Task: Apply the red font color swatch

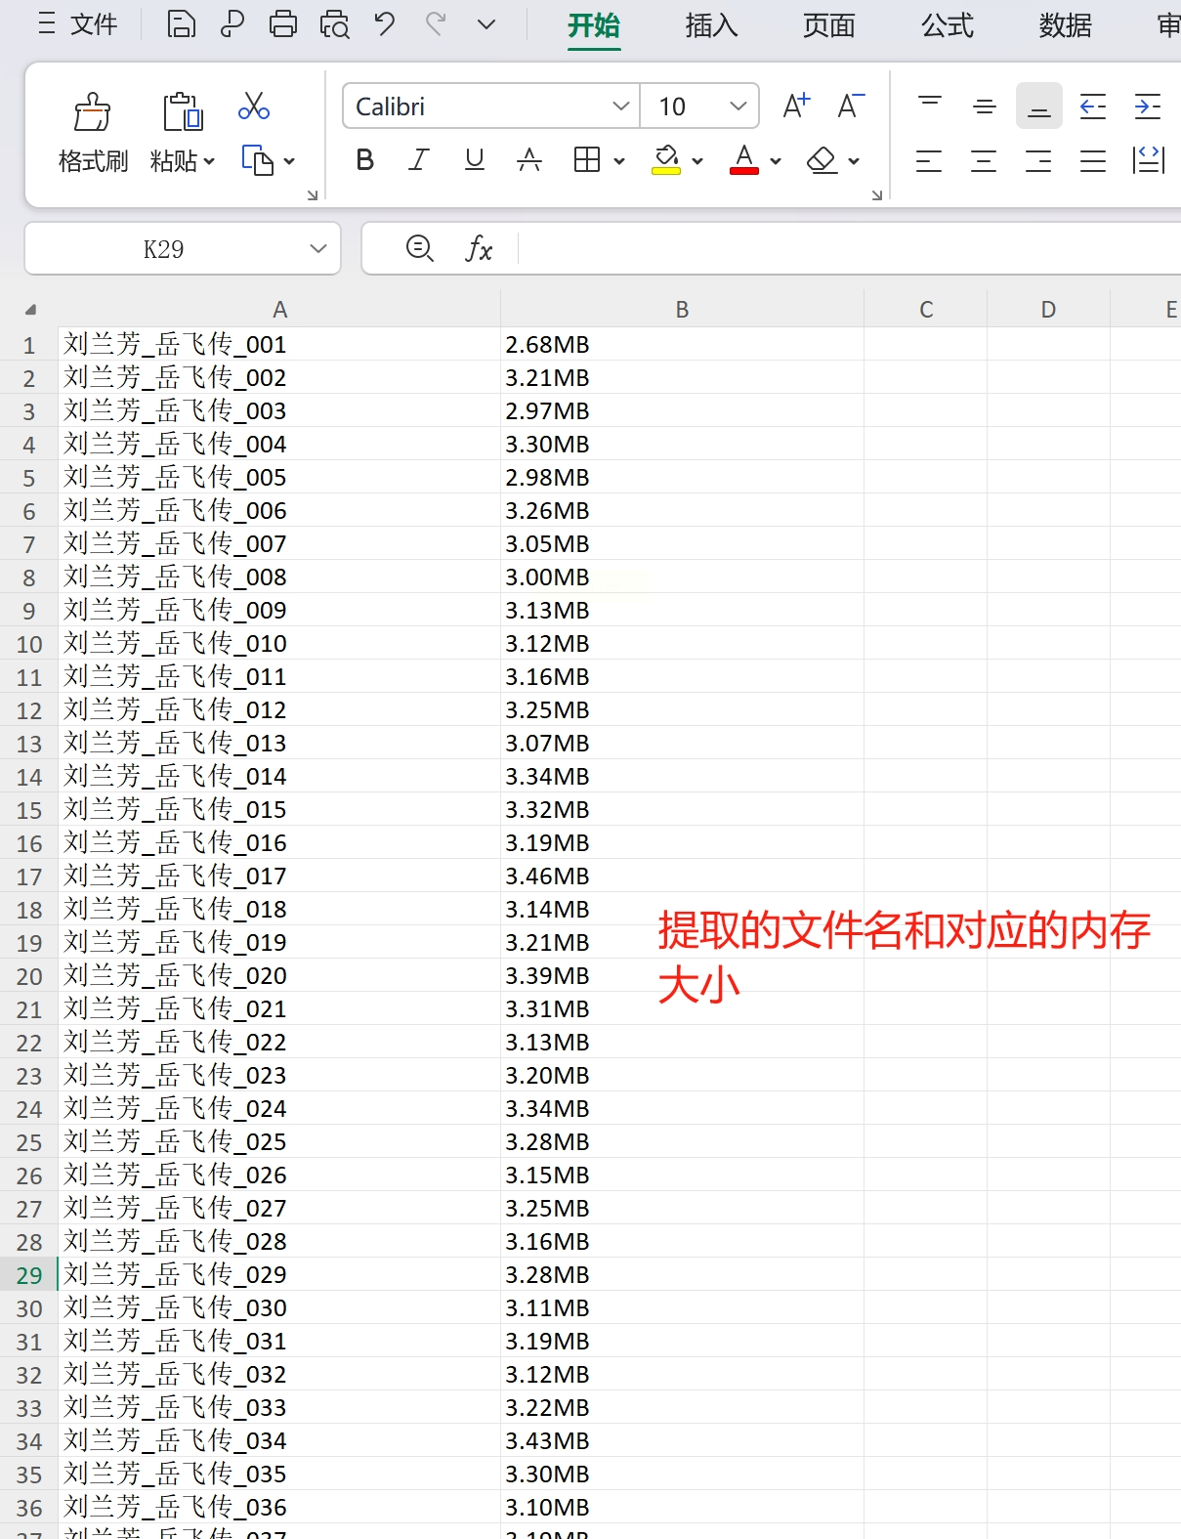Action: click(744, 160)
